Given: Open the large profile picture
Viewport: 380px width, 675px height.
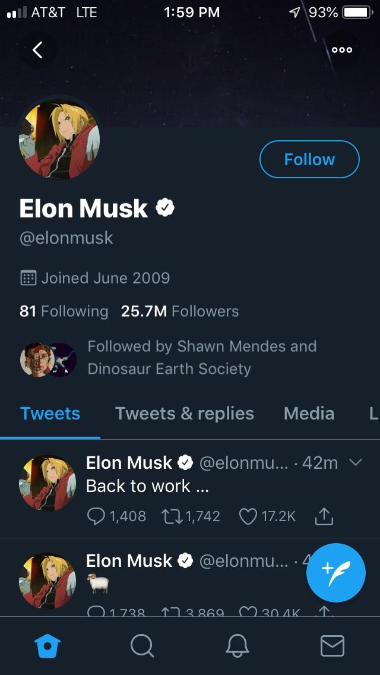Looking at the screenshot, I should coord(59,140).
